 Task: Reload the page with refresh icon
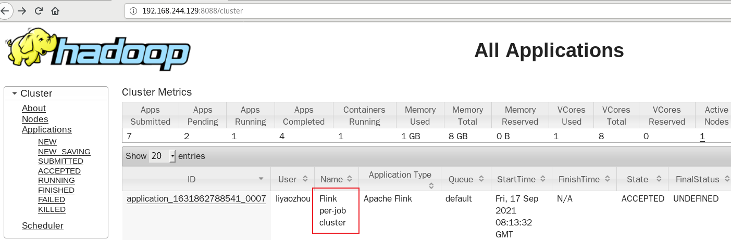[x=39, y=10]
